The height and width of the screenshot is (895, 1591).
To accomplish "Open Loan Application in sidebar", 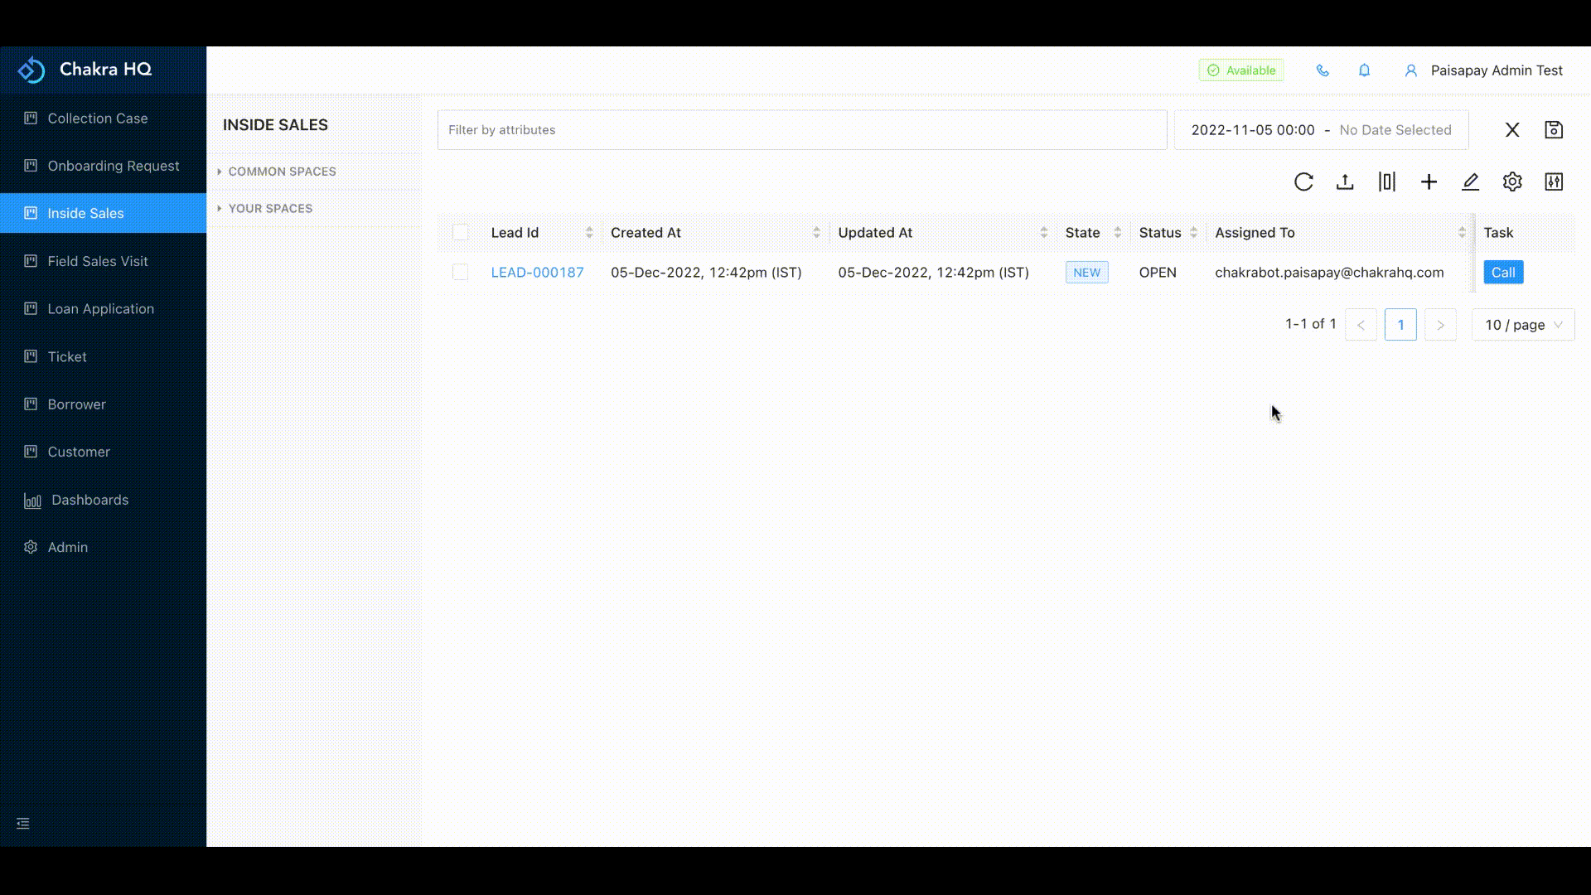I will coord(100,309).
